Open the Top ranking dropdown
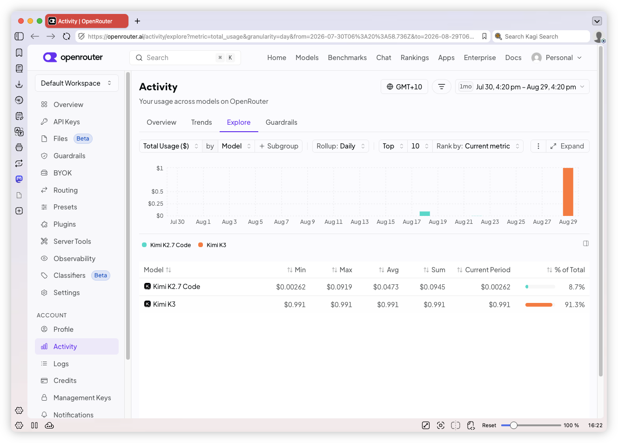Viewport: 618px width, 443px height. 393,146
